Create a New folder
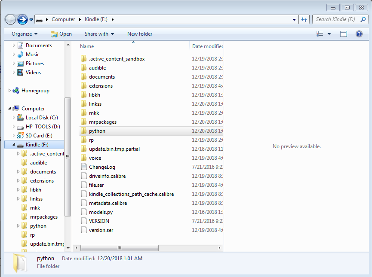The image size is (372, 277). click(140, 34)
